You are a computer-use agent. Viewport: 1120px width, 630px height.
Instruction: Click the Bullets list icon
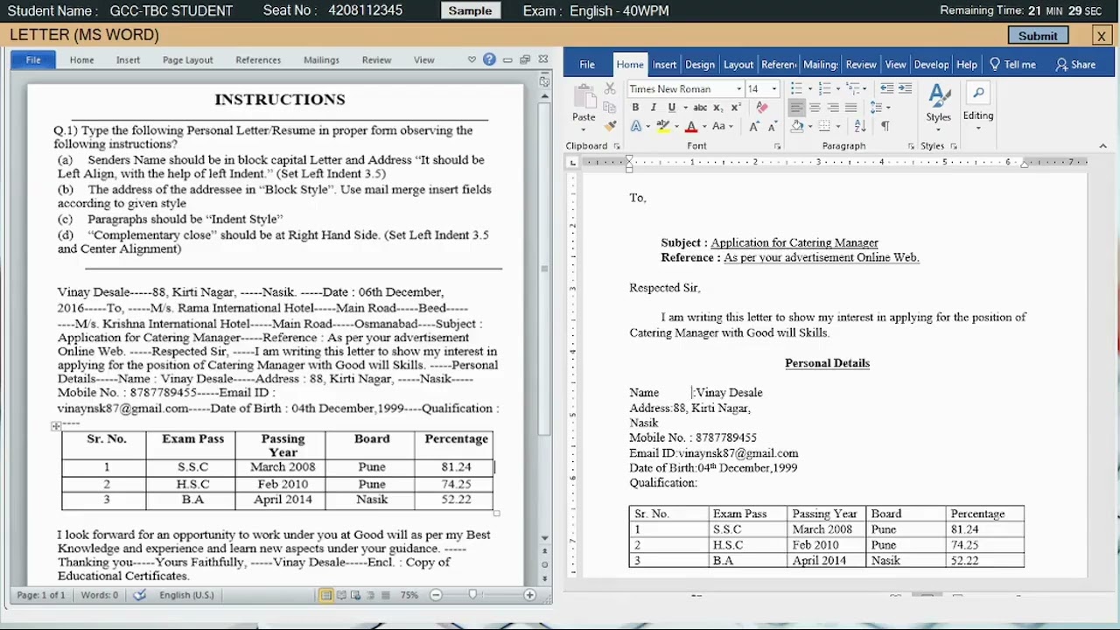(x=796, y=89)
